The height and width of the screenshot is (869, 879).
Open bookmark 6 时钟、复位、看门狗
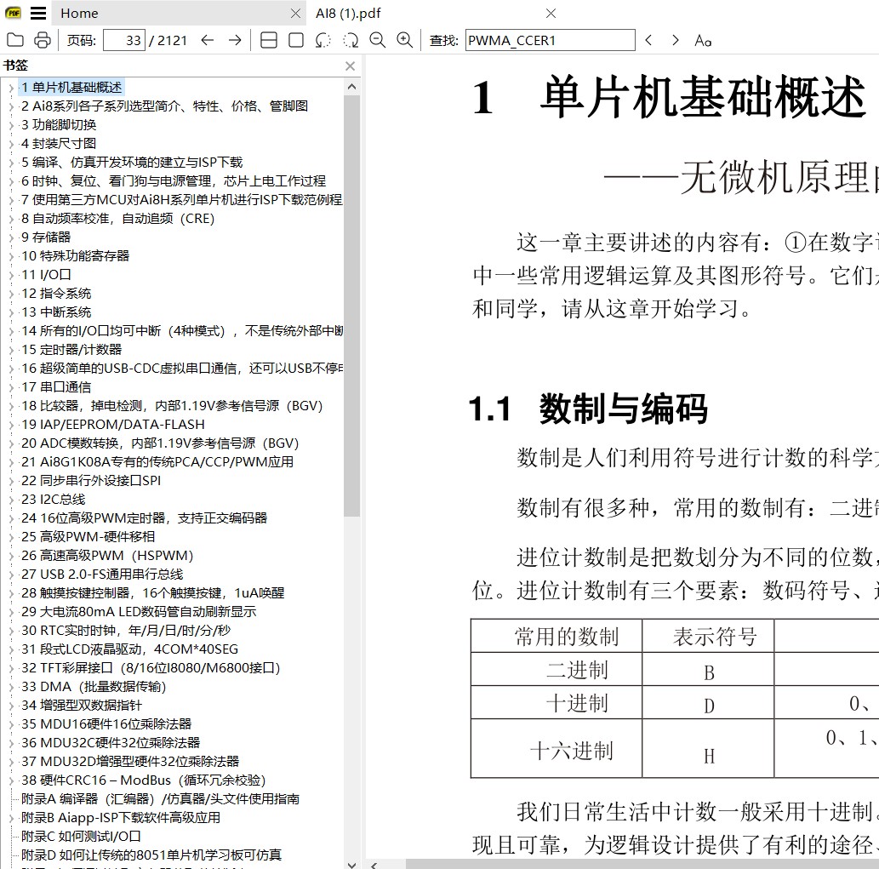(x=174, y=181)
